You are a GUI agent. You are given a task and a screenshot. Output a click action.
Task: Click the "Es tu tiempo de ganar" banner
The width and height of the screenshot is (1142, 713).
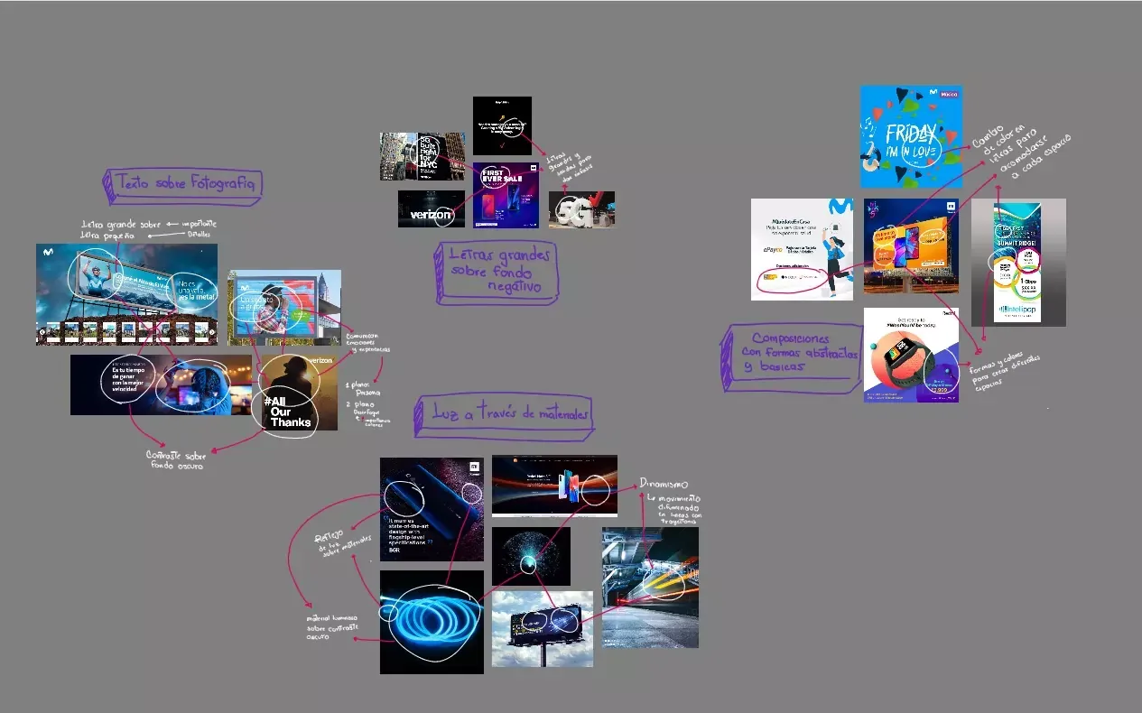(x=162, y=384)
